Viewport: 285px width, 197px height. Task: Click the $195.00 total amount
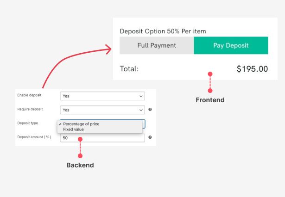252,69
